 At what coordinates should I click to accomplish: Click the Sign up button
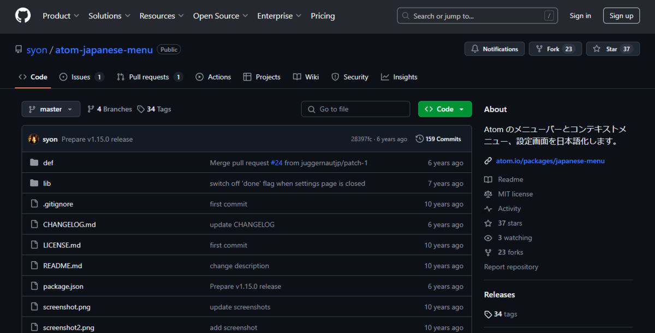(621, 16)
